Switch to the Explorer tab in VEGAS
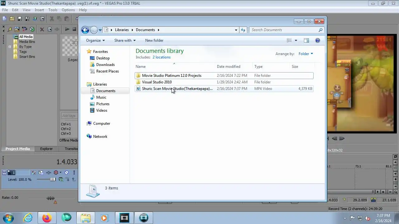Viewport: 399px width, 224px height. click(46, 149)
